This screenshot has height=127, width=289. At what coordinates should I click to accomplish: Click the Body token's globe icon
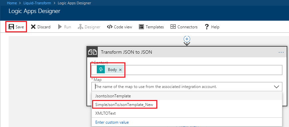click(x=101, y=70)
